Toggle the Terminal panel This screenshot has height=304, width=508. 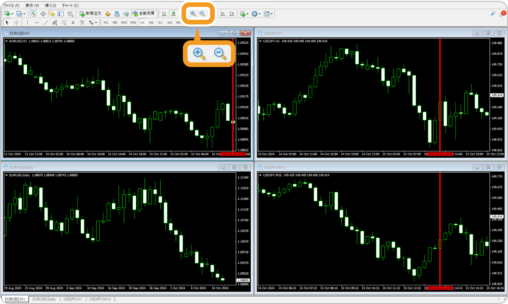(61, 13)
